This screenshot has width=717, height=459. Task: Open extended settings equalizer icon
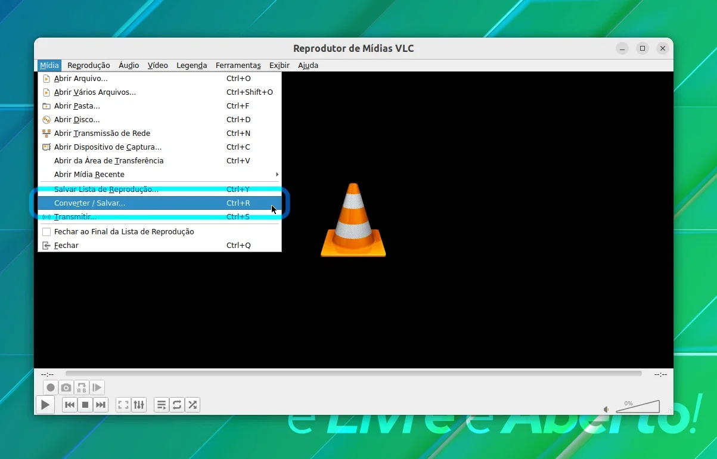[139, 405]
